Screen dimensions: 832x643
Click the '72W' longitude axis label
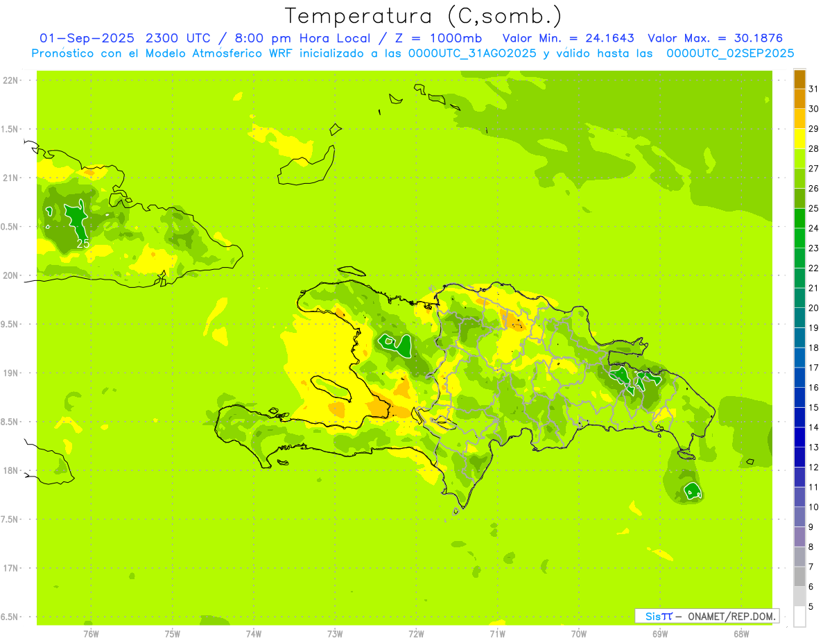416,634
